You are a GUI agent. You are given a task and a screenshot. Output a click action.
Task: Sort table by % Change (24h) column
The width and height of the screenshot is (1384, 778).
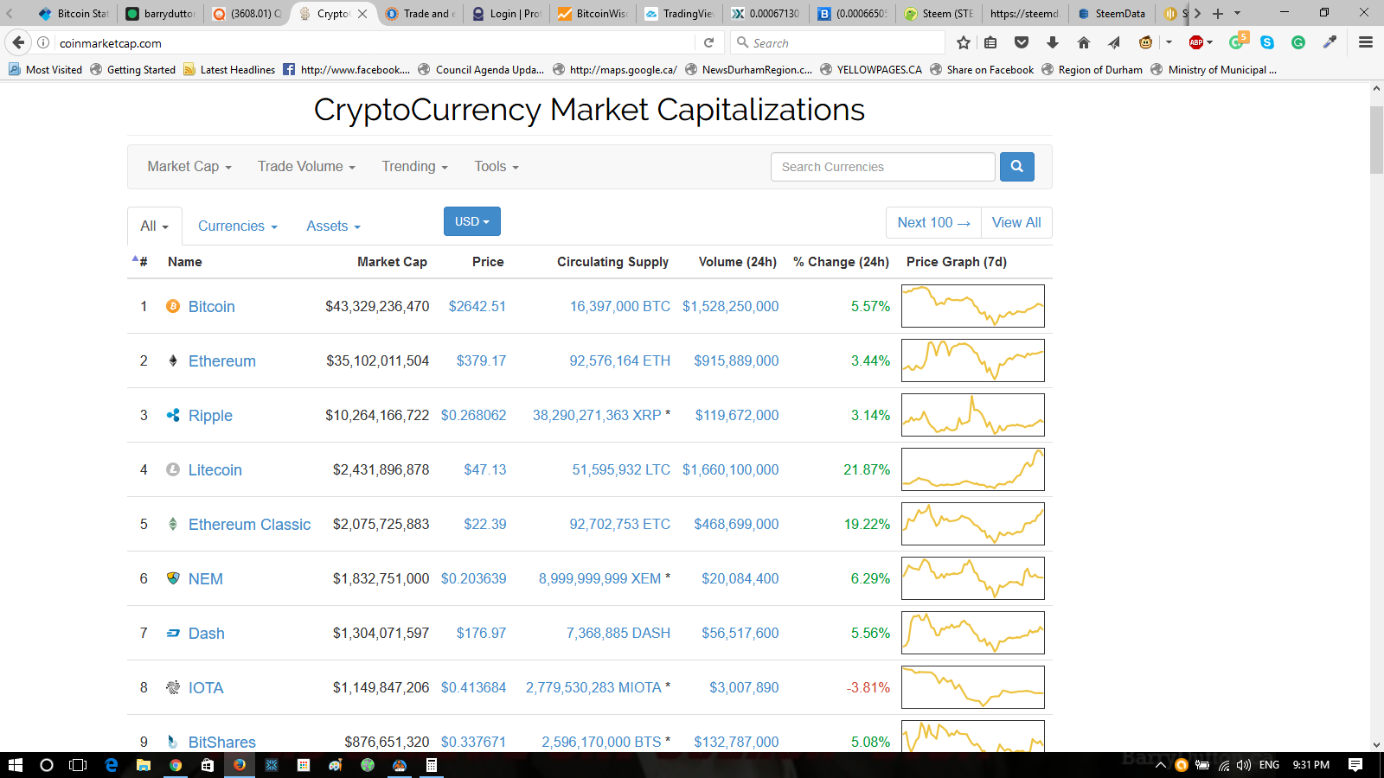coord(841,262)
